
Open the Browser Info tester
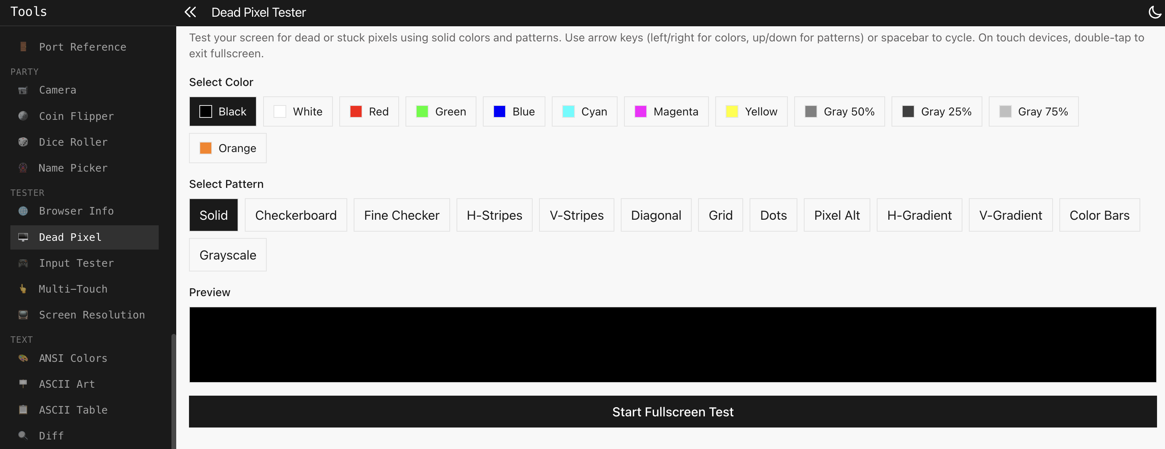[76, 211]
